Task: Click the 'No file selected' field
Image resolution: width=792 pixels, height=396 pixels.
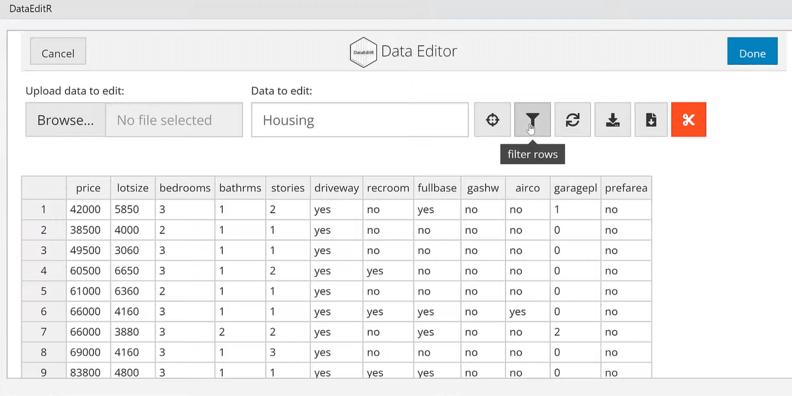Action: click(x=174, y=120)
